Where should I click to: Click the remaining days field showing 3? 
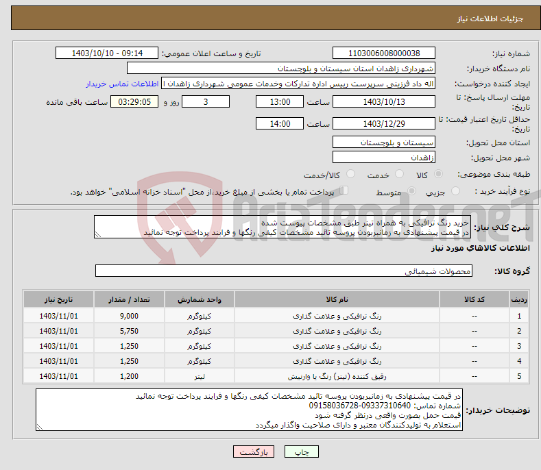point(206,101)
